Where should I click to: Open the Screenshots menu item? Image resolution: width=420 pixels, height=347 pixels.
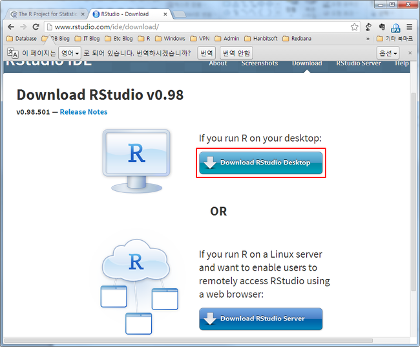[259, 63]
